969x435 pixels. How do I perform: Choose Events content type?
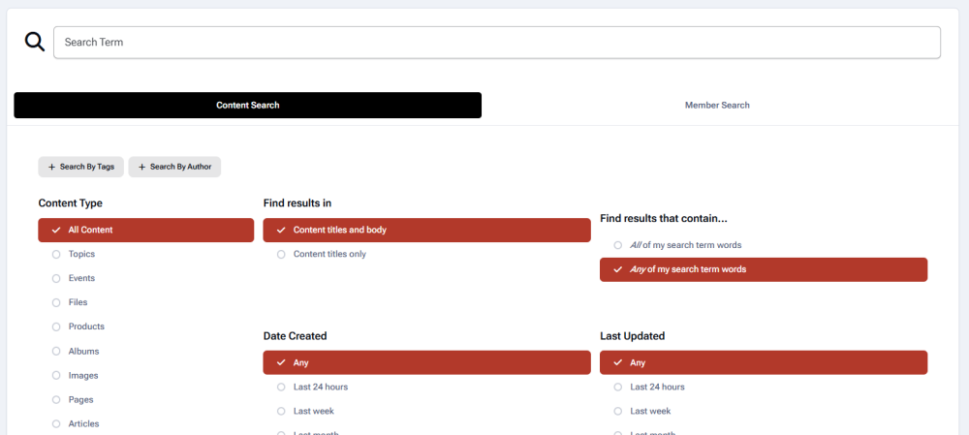point(81,278)
